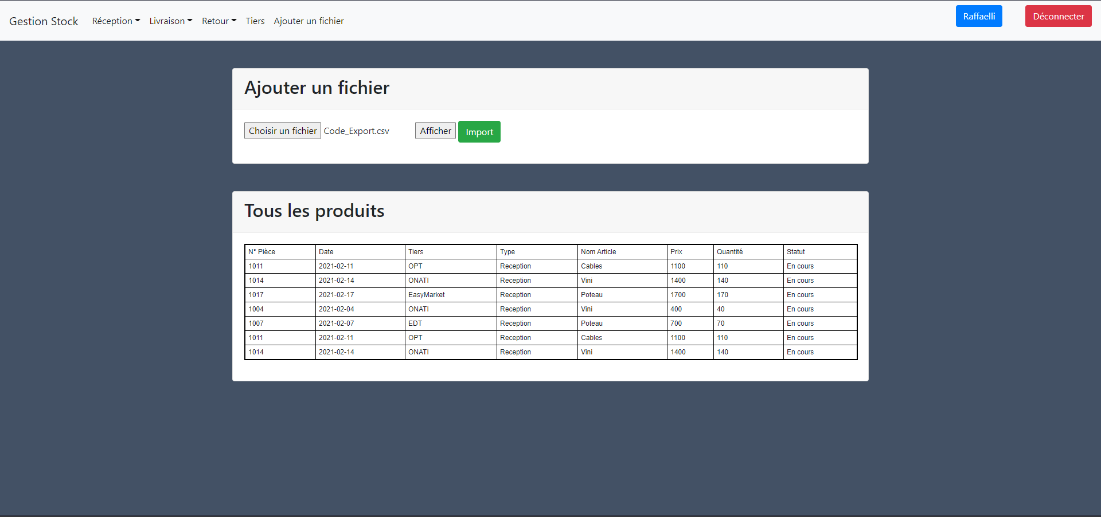Click the Nom Article column header
This screenshot has height=517, width=1101.
coord(598,252)
